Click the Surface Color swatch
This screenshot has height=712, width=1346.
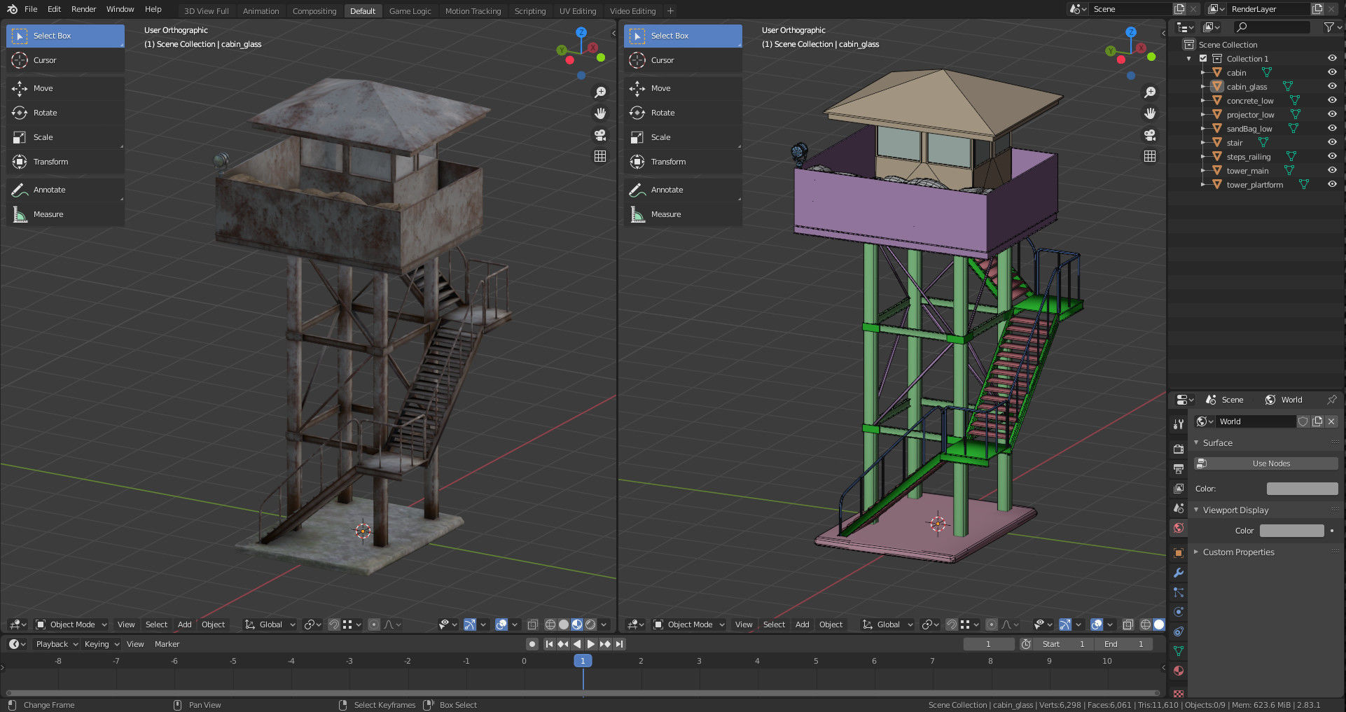[1302, 489]
